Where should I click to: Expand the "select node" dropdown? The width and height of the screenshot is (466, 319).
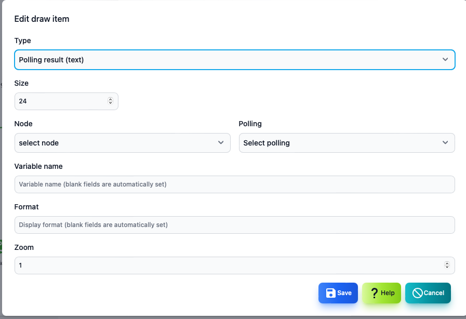[123, 143]
